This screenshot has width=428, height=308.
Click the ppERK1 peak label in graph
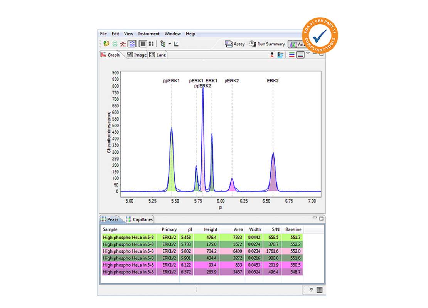pyautogui.click(x=171, y=81)
